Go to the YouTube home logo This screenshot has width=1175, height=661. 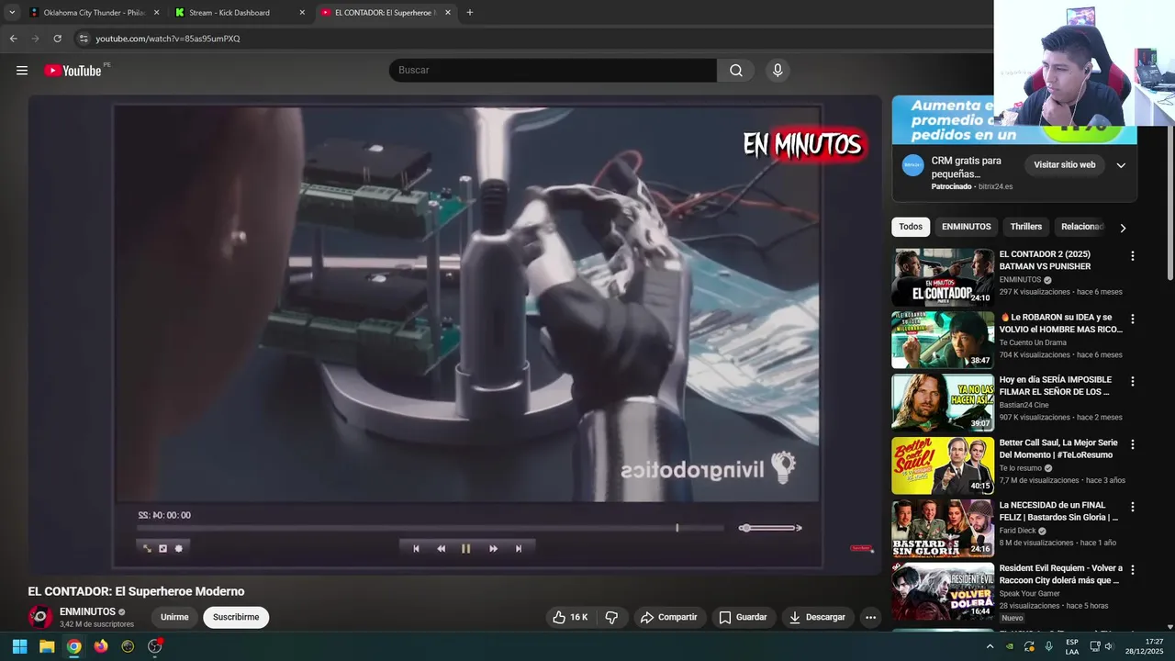73,71
